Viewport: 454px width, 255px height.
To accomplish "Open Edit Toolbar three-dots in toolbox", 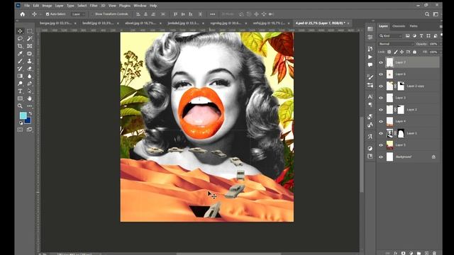I will pyautogui.click(x=30, y=106).
